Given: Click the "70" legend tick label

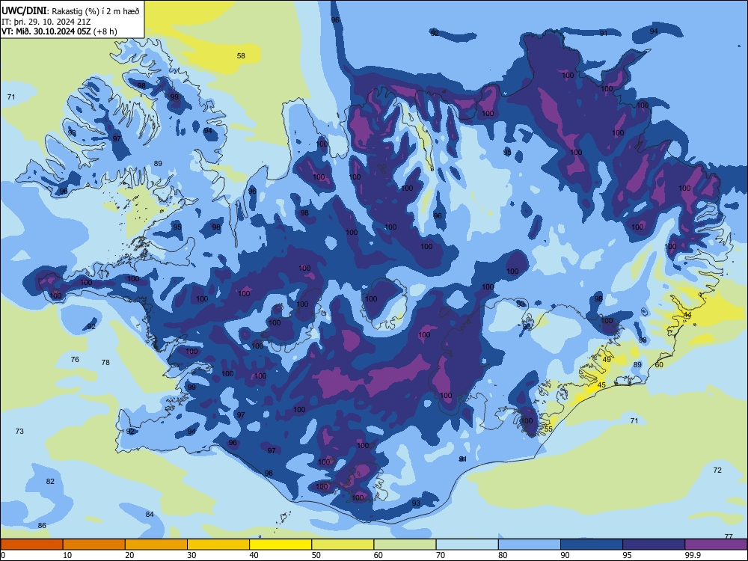Looking at the screenshot, I should pos(441,555).
